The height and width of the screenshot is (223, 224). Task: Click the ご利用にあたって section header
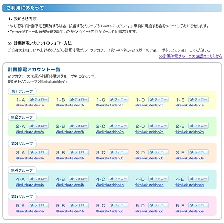pos(112,8)
